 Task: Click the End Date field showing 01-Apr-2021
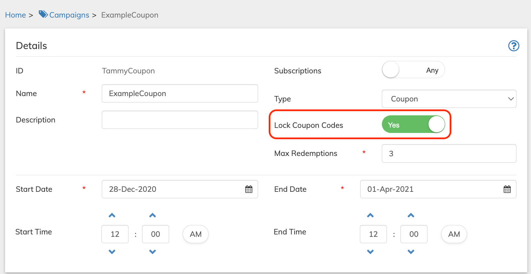coord(438,189)
